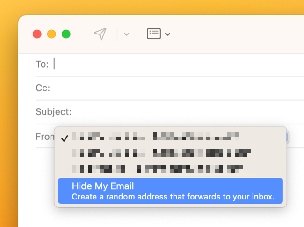Expand the chevron next to header fields icon
The image size is (304, 227).
(x=168, y=34)
